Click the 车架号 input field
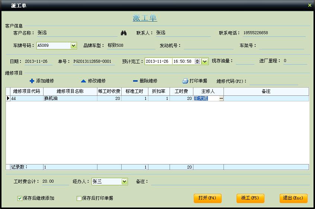Viewport: 315px width, 209px height. point(282,46)
